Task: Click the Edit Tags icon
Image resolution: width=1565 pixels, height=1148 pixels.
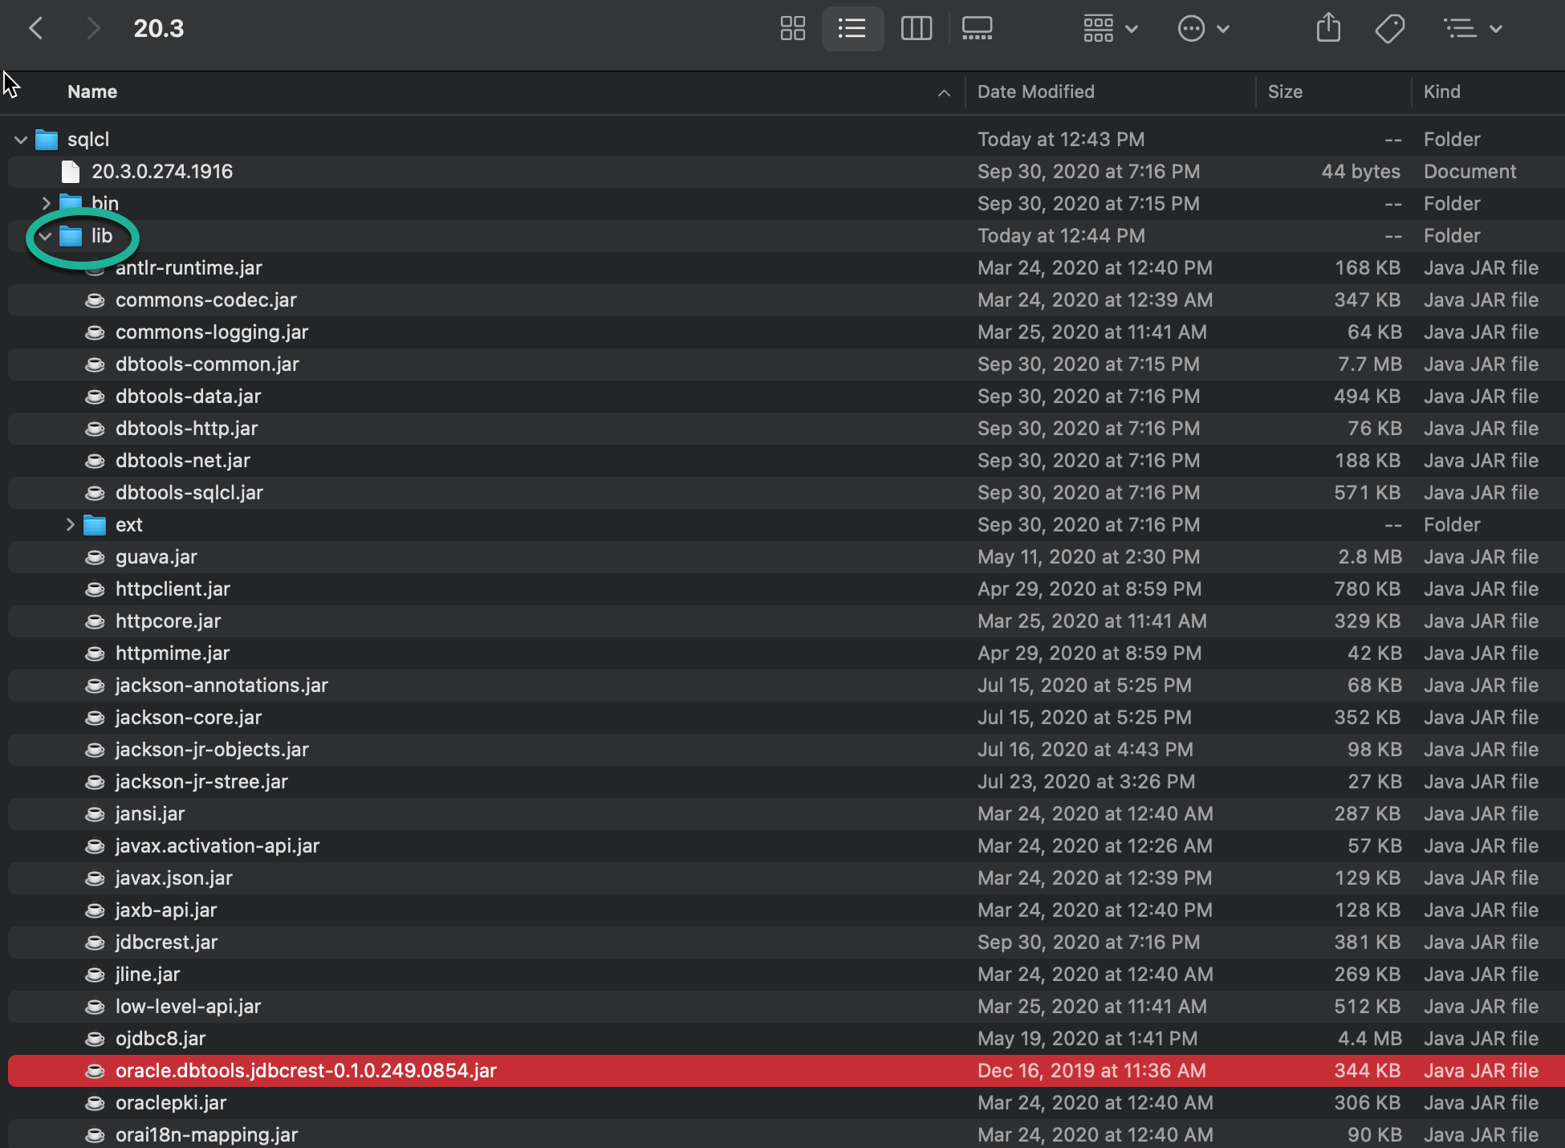Action: click(1390, 29)
